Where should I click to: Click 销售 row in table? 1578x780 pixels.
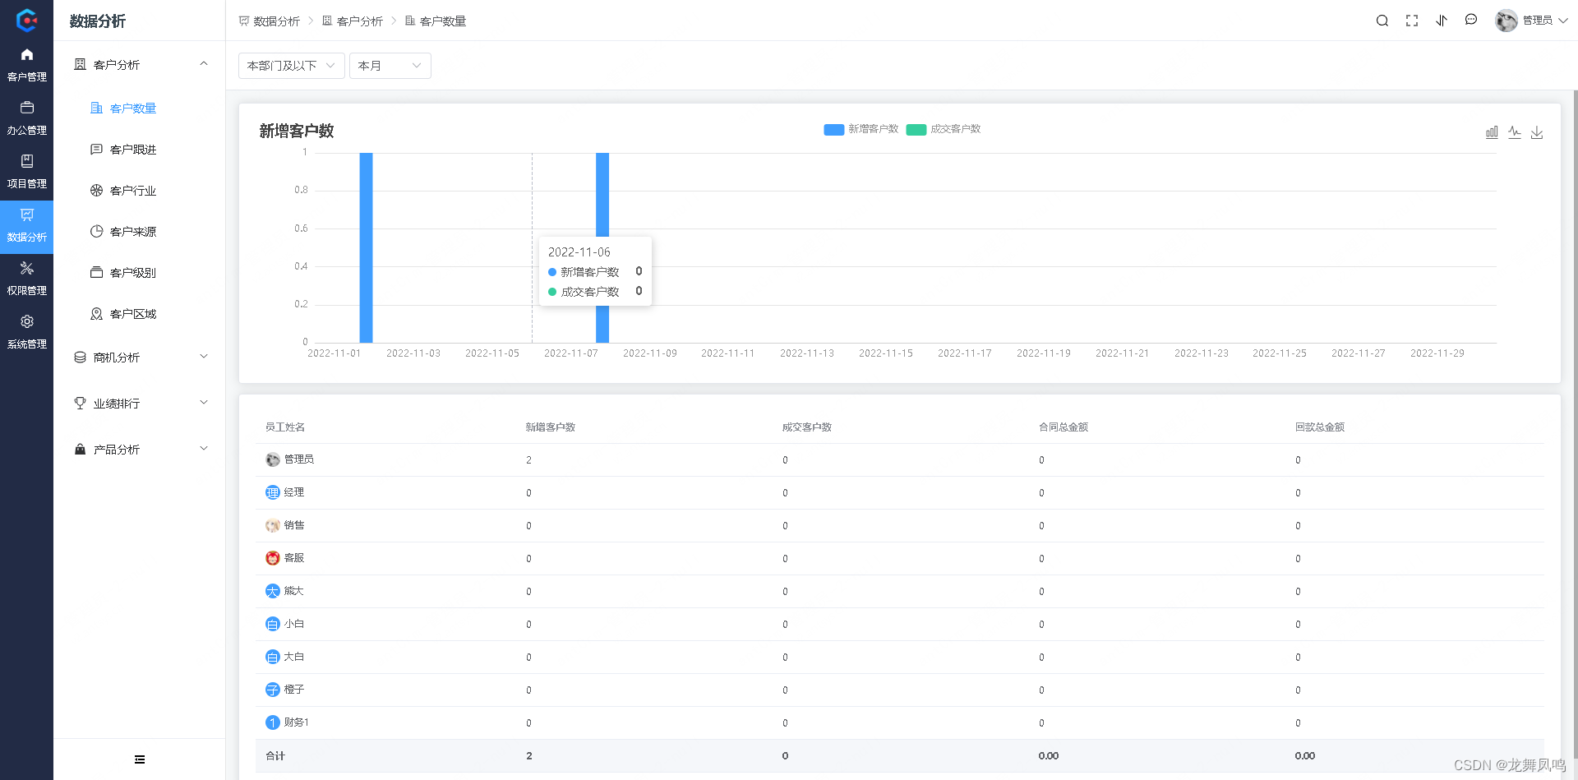pyautogui.click(x=900, y=525)
